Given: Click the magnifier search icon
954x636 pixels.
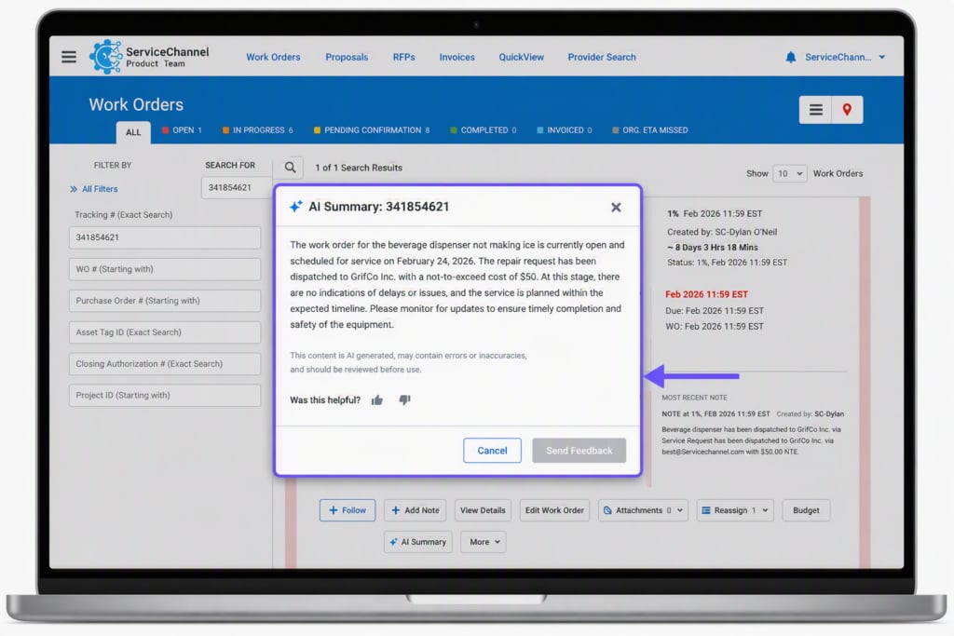Looking at the screenshot, I should click(291, 168).
